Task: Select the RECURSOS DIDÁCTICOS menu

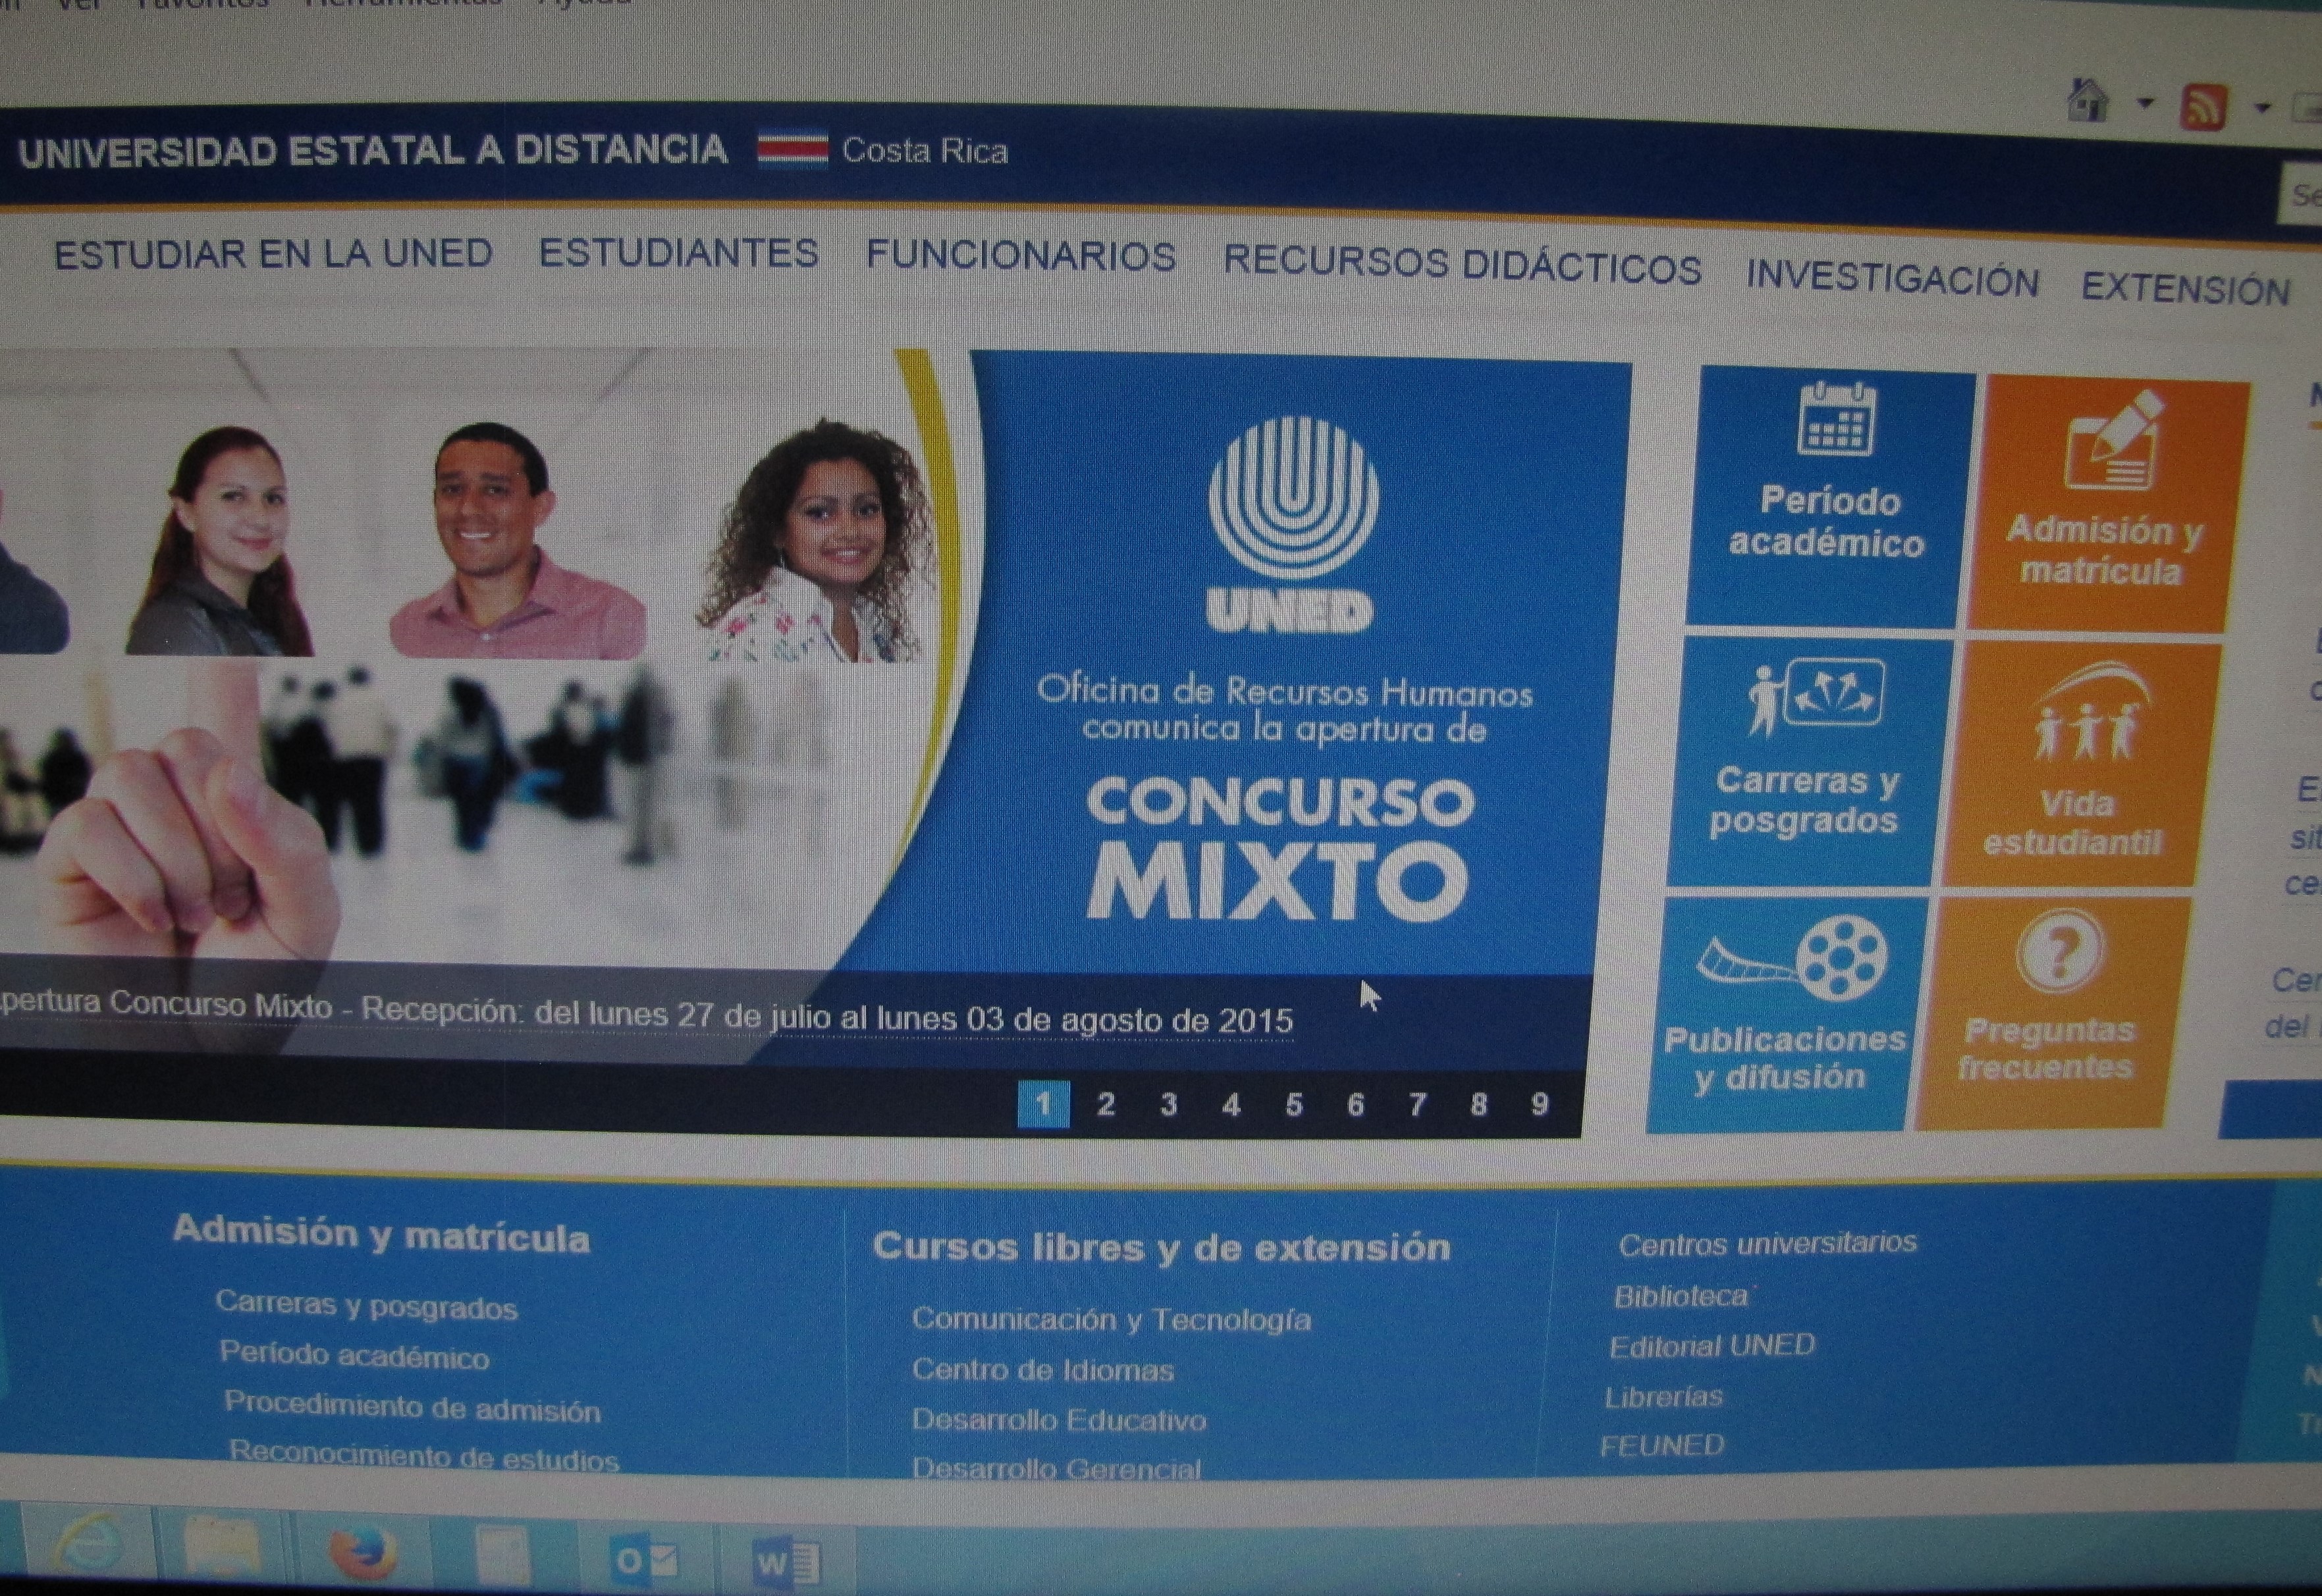Action: (x=1462, y=266)
